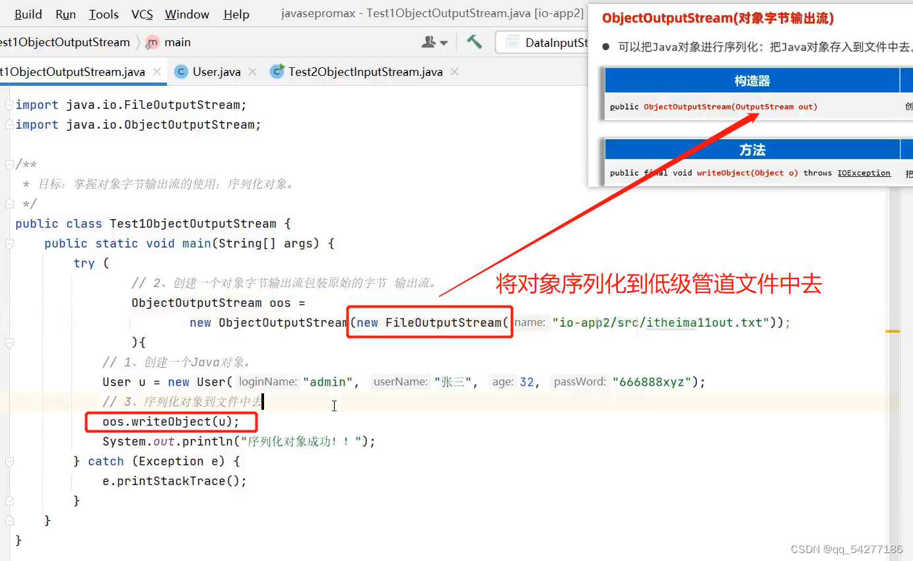Click the method icon beside main breadcrumb

coord(152,42)
